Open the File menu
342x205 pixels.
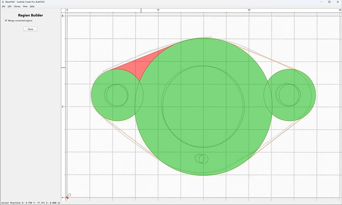tap(3, 6)
